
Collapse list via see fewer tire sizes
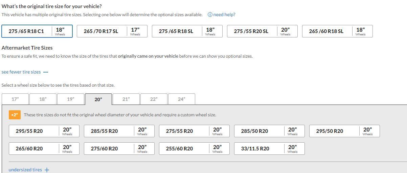(x=25, y=72)
